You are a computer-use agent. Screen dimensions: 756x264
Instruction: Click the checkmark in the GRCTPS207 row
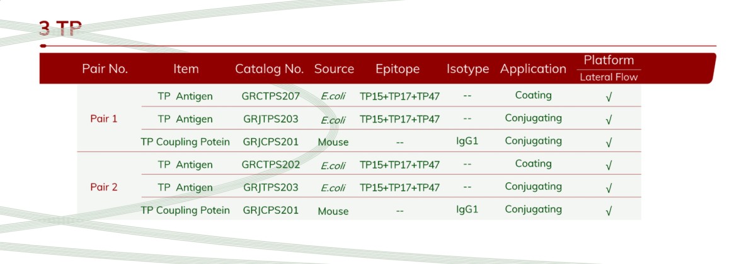tap(609, 97)
